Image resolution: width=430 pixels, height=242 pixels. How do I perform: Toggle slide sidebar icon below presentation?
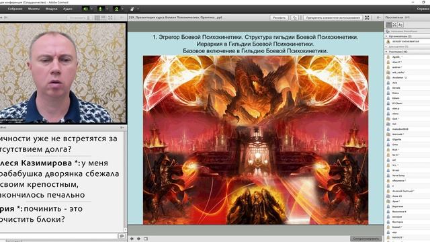[146, 239]
